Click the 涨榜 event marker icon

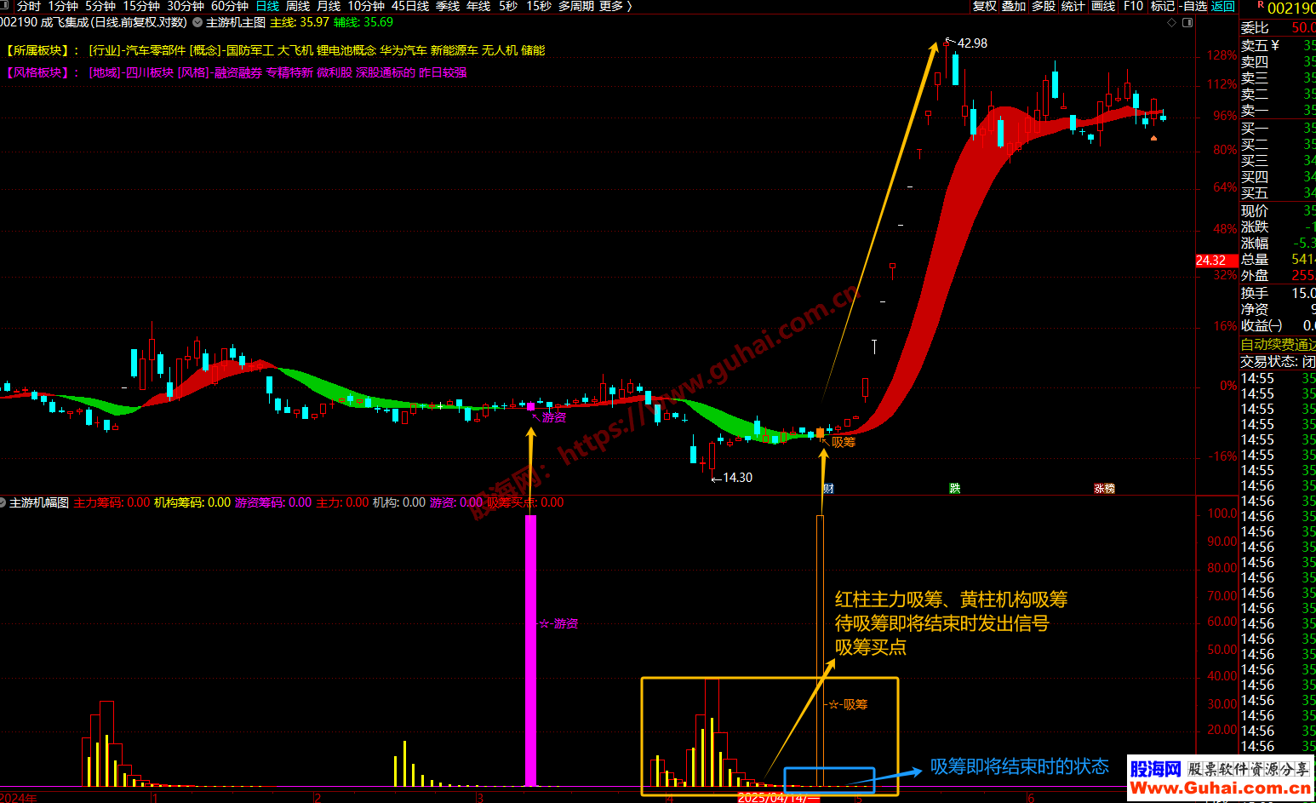[1104, 488]
